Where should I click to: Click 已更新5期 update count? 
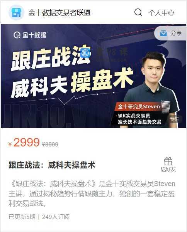click(22, 217)
